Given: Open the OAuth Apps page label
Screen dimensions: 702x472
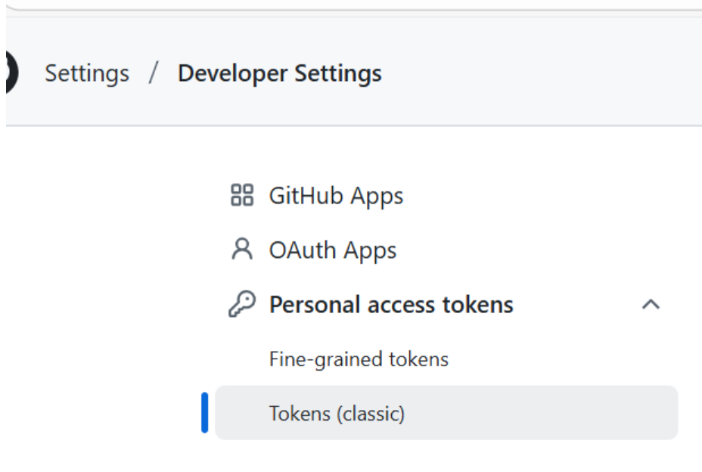Looking at the screenshot, I should pos(333,250).
